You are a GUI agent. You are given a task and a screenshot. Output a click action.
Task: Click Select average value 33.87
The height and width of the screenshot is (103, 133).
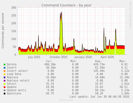tap(99, 84)
